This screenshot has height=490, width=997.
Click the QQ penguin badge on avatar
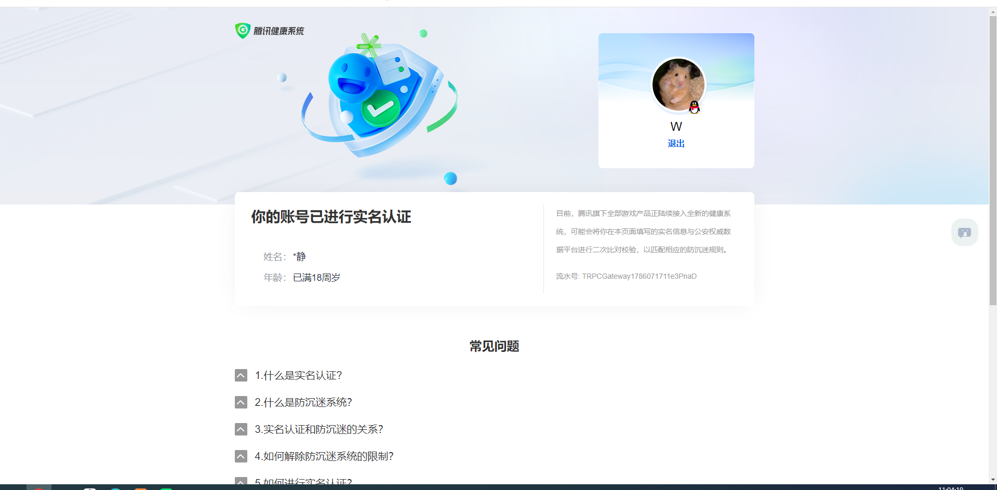pyautogui.click(x=694, y=107)
